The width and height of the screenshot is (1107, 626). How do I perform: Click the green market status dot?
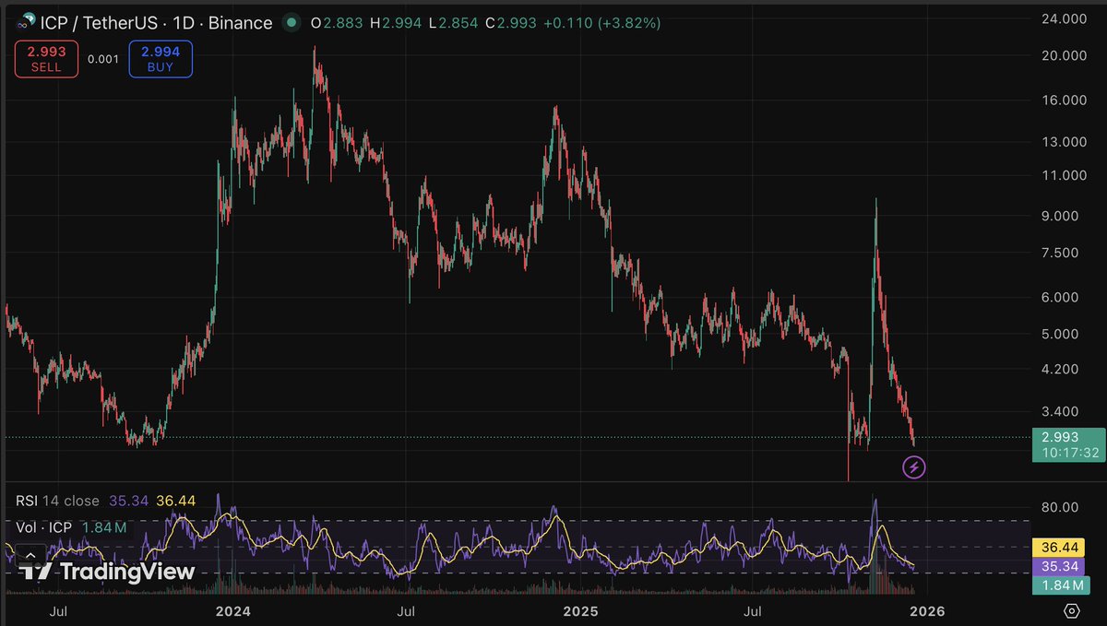[x=292, y=22]
